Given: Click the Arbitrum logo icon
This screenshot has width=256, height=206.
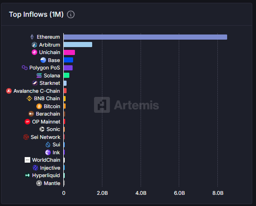Looking at the screenshot, I should click(x=34, y=45).
